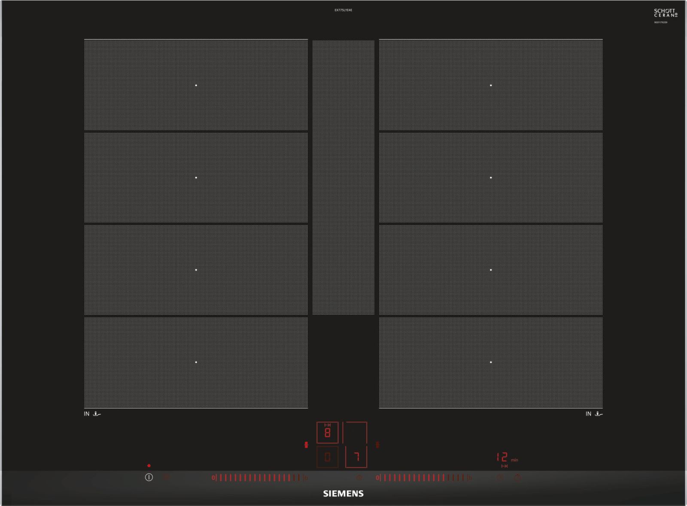The height and width of the screenshot is (506, 687).
Task: Select the zone display showing 7
Action: tap(356, 457)
